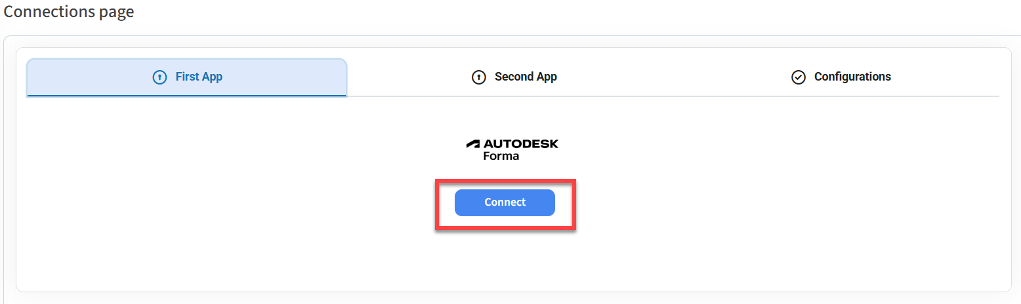Click the Connect button in red outline

click(505, 202)
